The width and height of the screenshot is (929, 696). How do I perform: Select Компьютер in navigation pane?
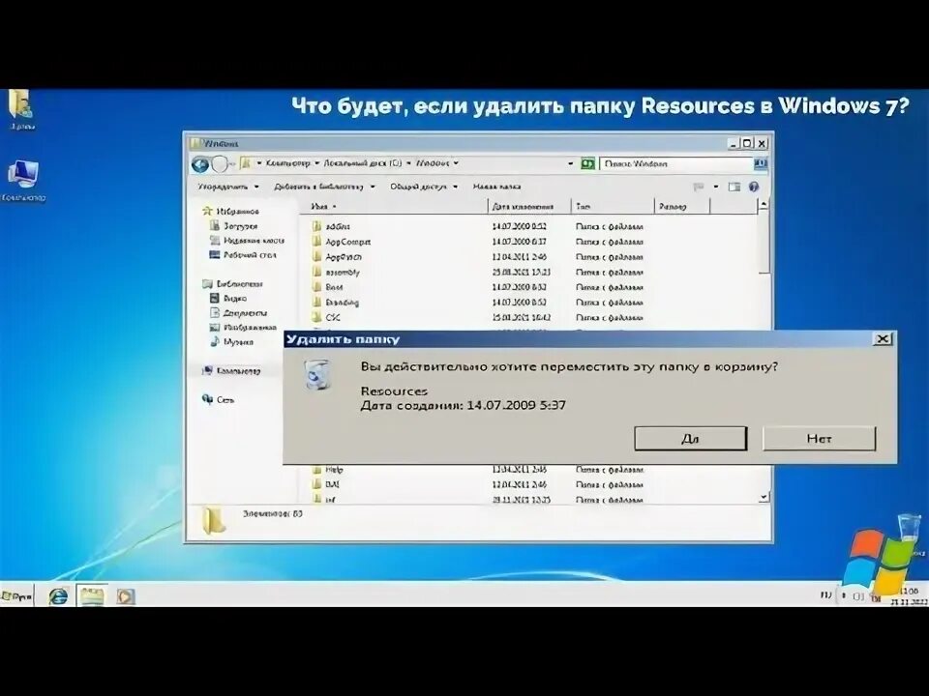(x=238, y=371)
